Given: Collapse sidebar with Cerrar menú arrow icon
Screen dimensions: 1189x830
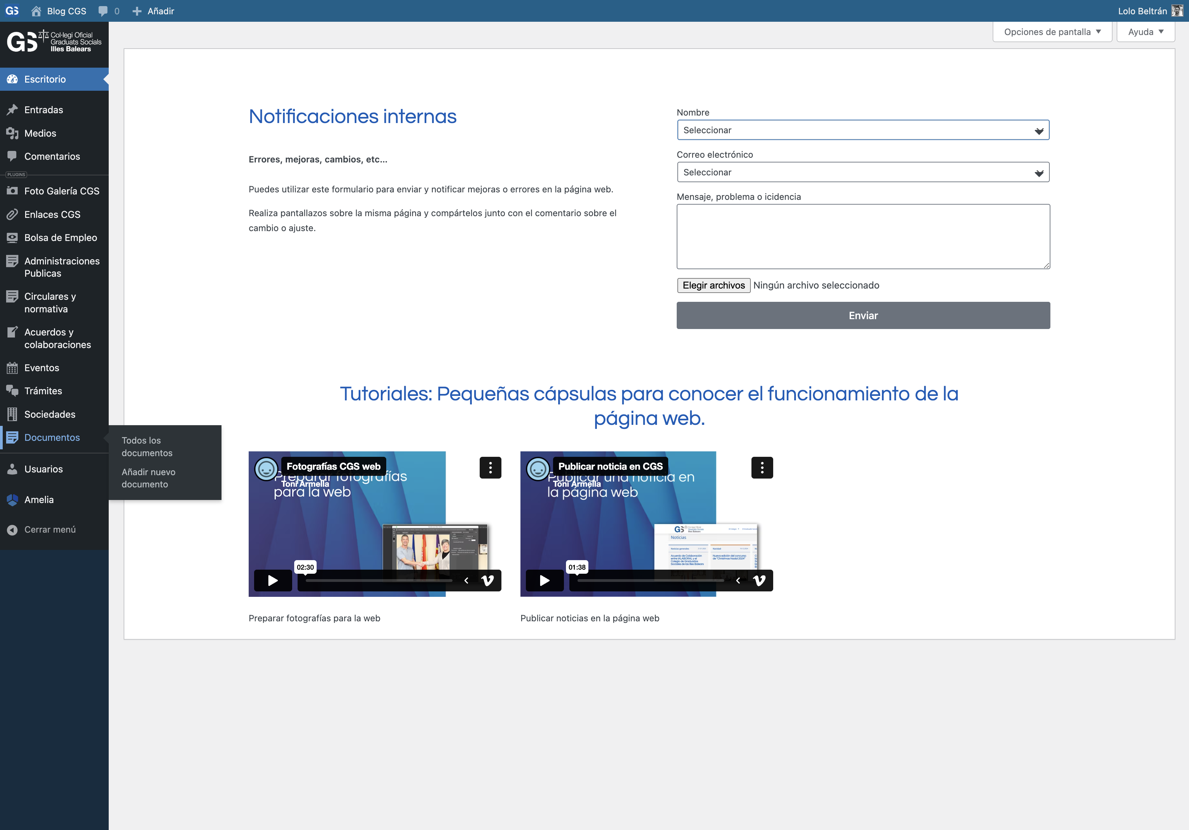Looking at the screenshot, I should 12,530.
